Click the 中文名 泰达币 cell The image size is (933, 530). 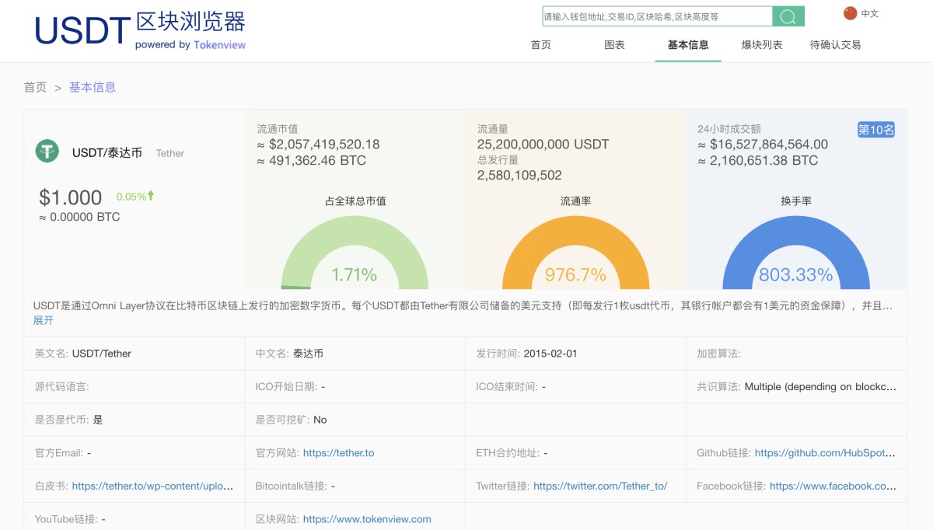coord(355,354)
